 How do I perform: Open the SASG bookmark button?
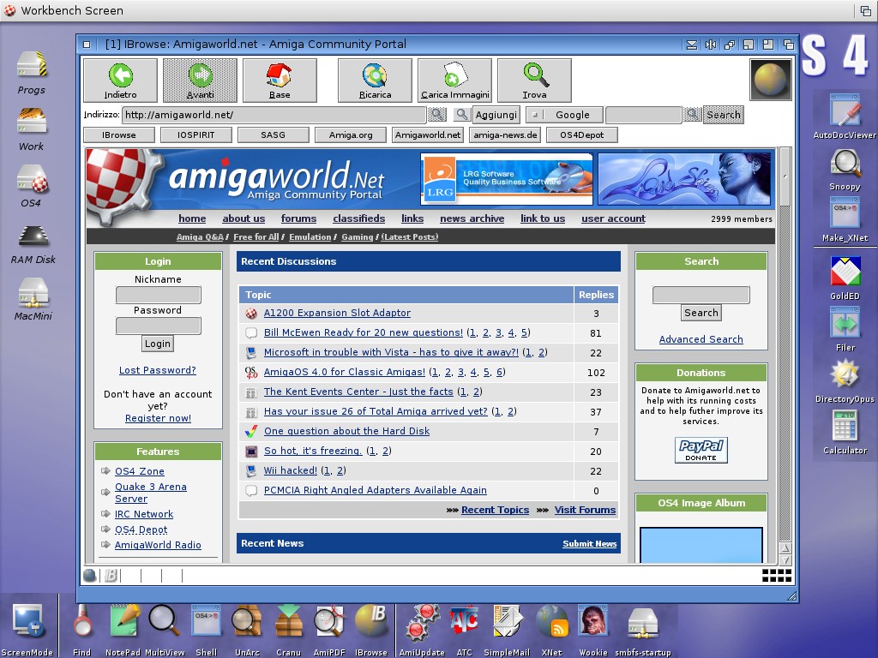click(274, 135)
